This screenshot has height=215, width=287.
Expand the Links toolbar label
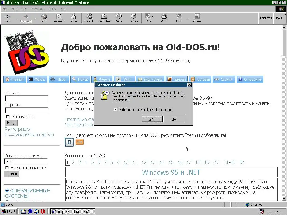click(x=278, y=18)
